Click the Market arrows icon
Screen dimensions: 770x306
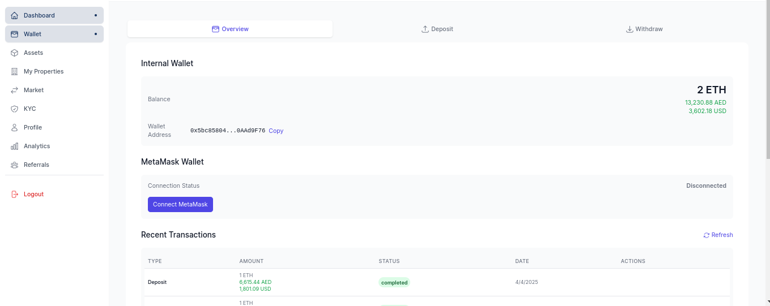point(15,90)
